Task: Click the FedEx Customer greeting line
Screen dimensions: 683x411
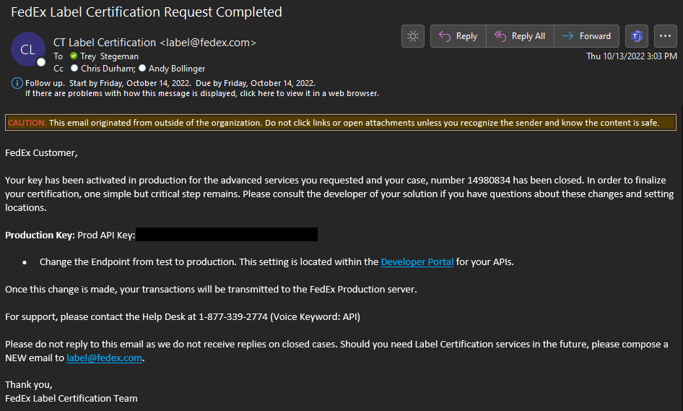Action: point(41,153)
